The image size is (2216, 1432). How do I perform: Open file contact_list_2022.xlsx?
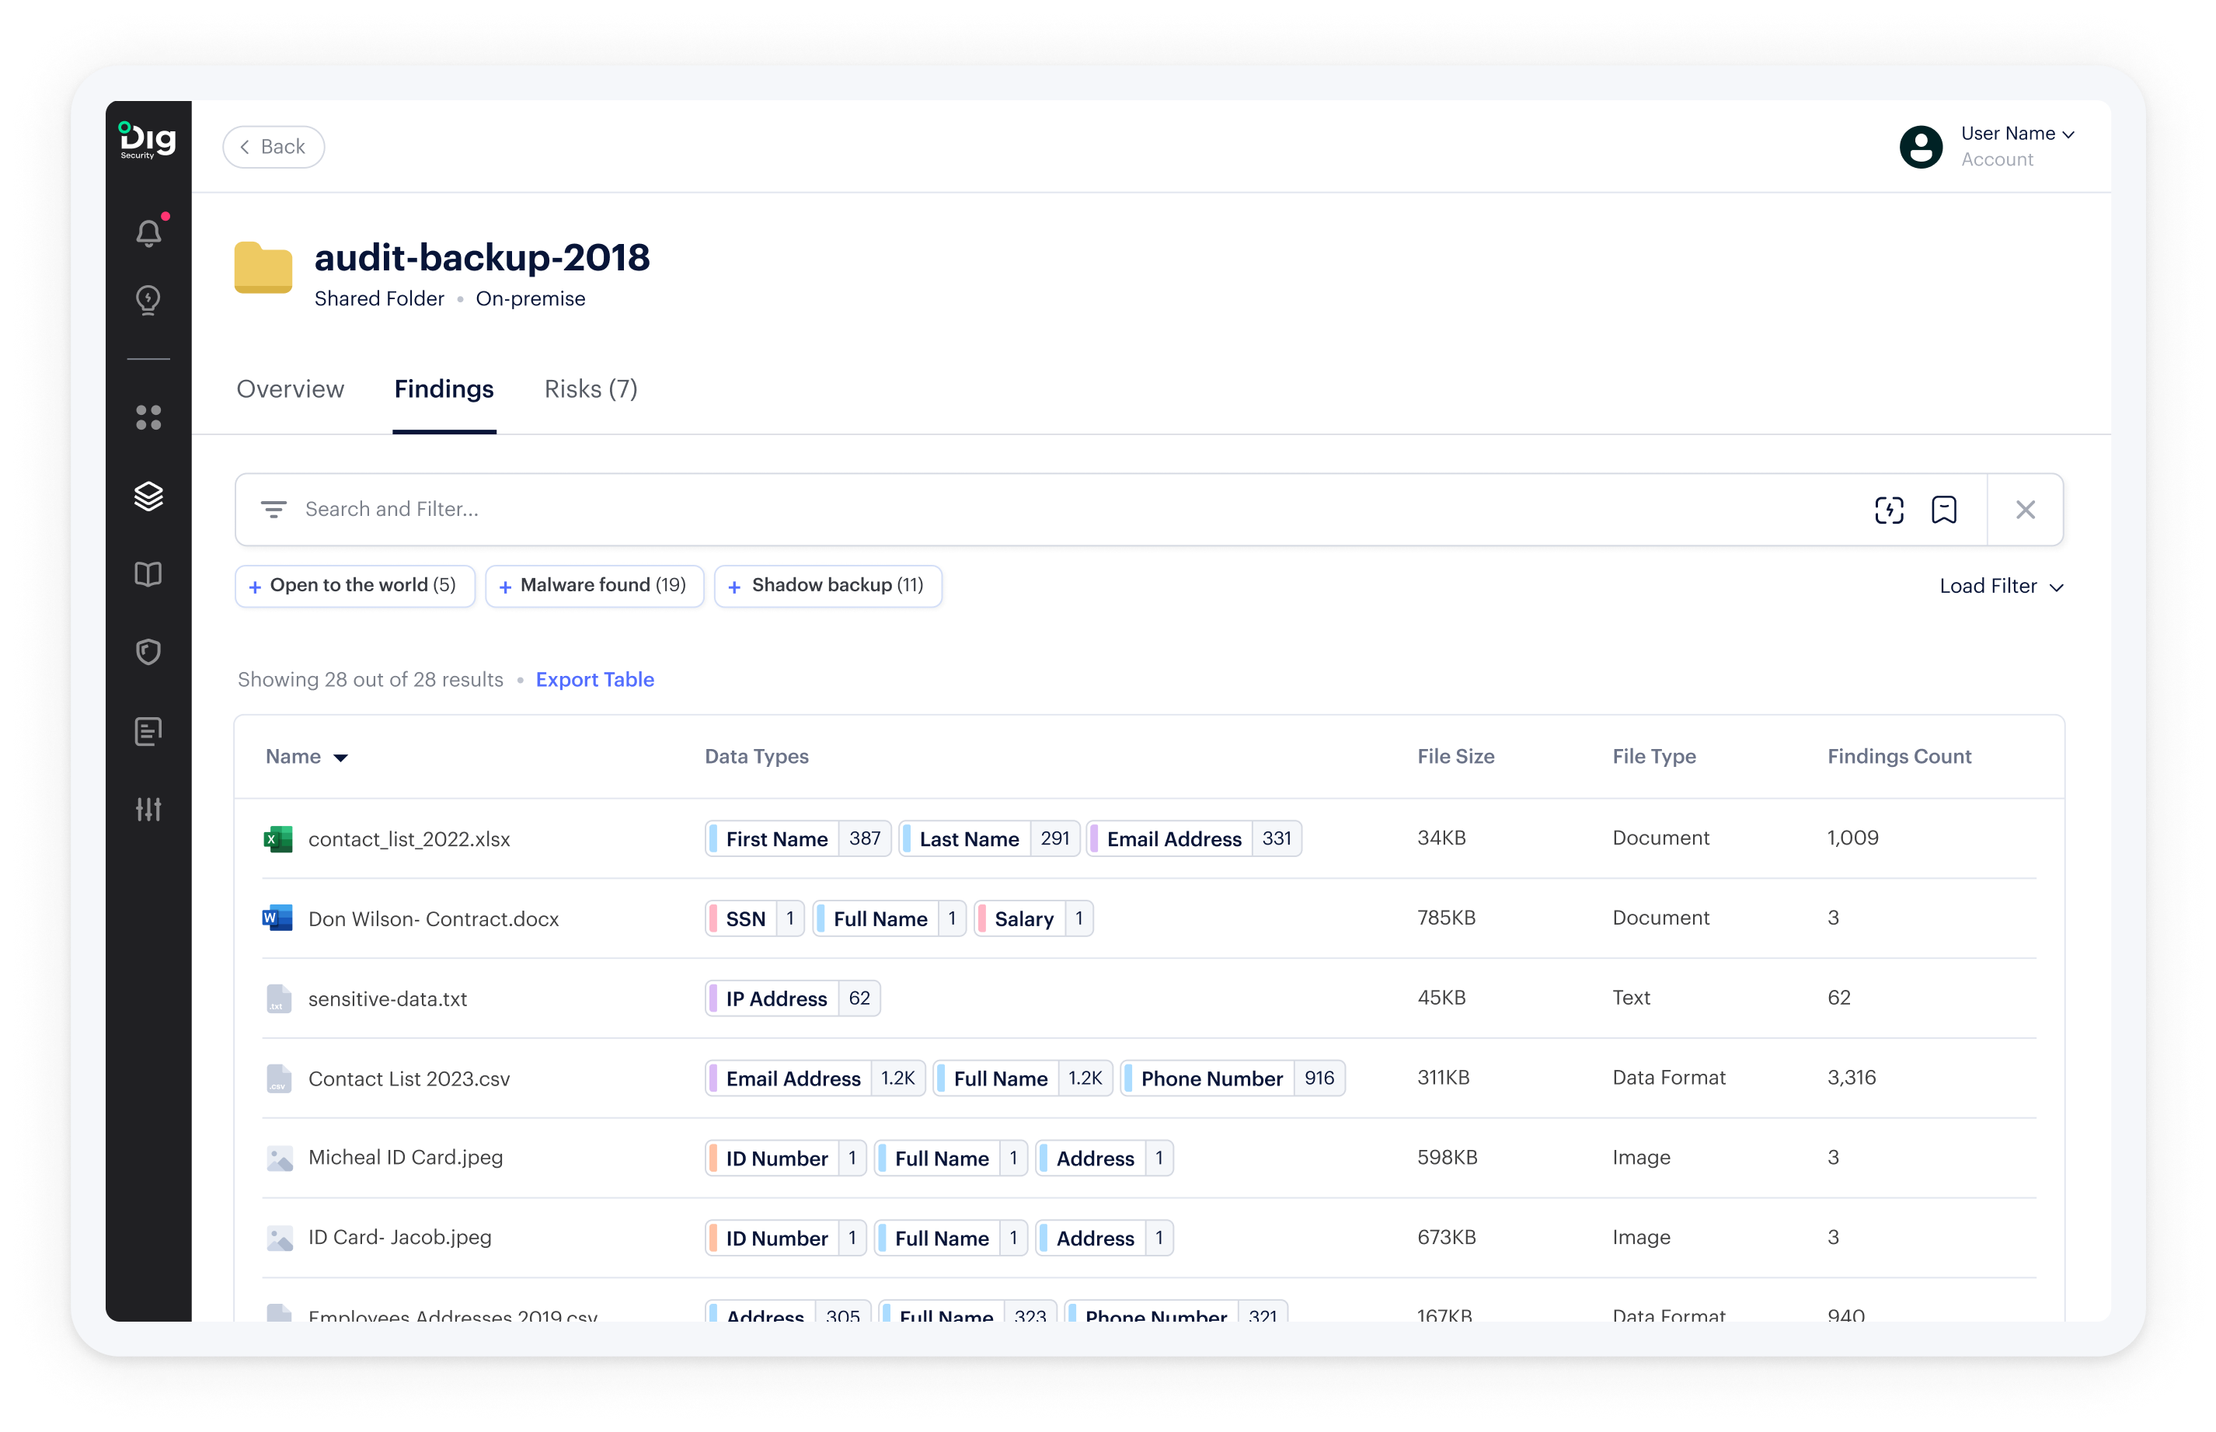(409, 840)
